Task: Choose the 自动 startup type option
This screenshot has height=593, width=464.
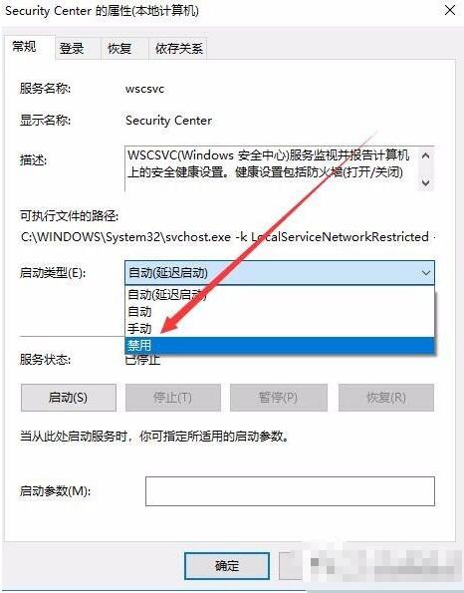Action: [280, 311]
